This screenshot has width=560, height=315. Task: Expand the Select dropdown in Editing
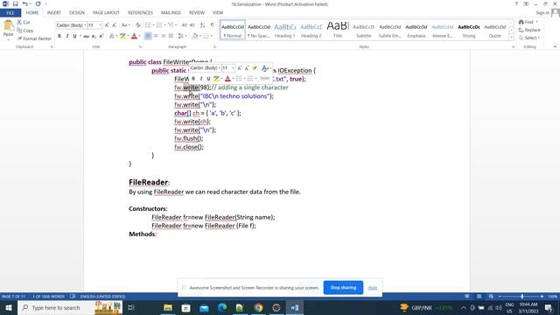click(539, 38)
